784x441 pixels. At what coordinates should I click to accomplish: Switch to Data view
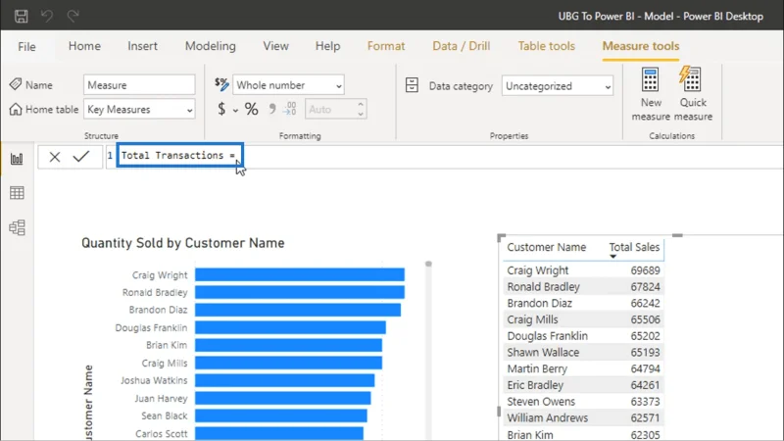click(17, 193)
